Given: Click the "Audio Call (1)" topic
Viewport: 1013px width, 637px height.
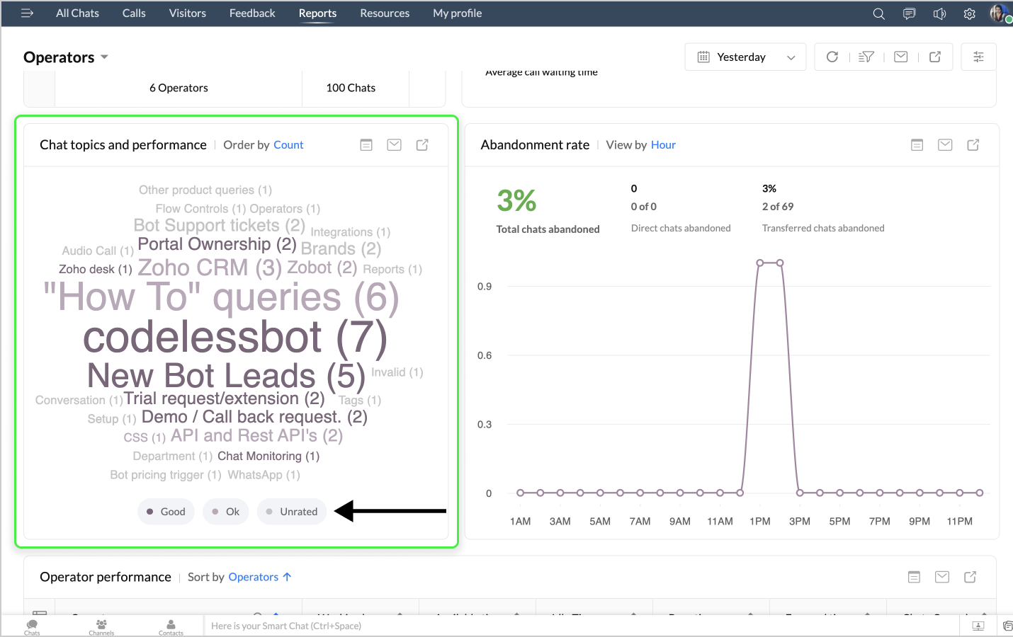Looking at the screenshot, I should click(98, 251).
